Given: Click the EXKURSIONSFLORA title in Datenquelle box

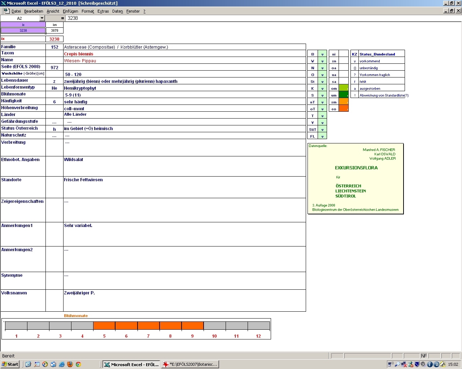Looking at the screenshot, I should [x=356, y=168].
